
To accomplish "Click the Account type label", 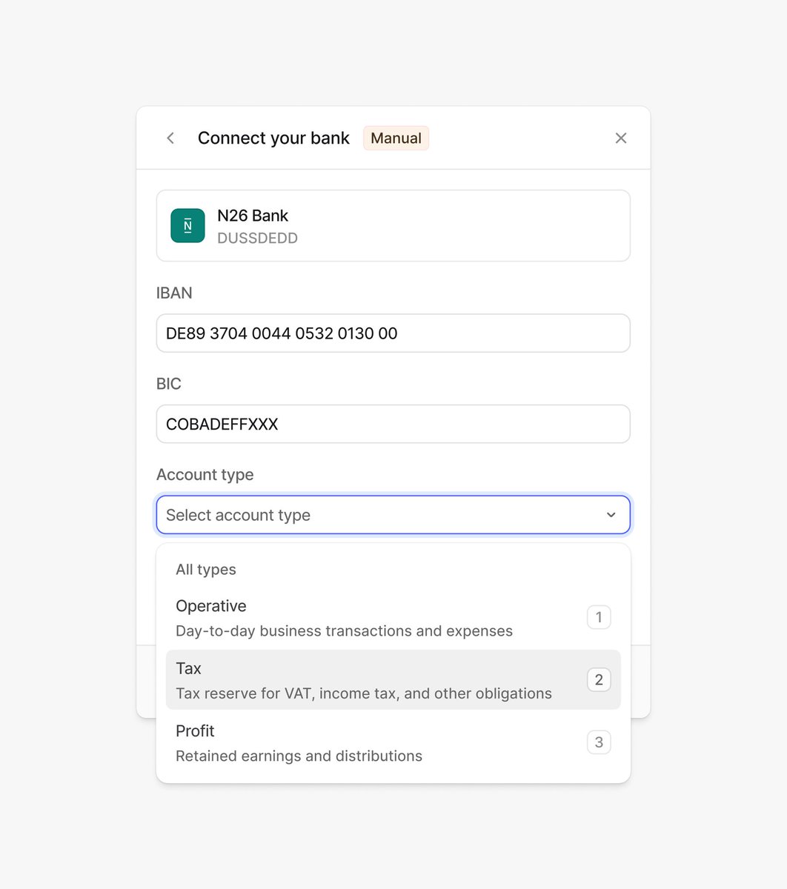I will 205,475.
